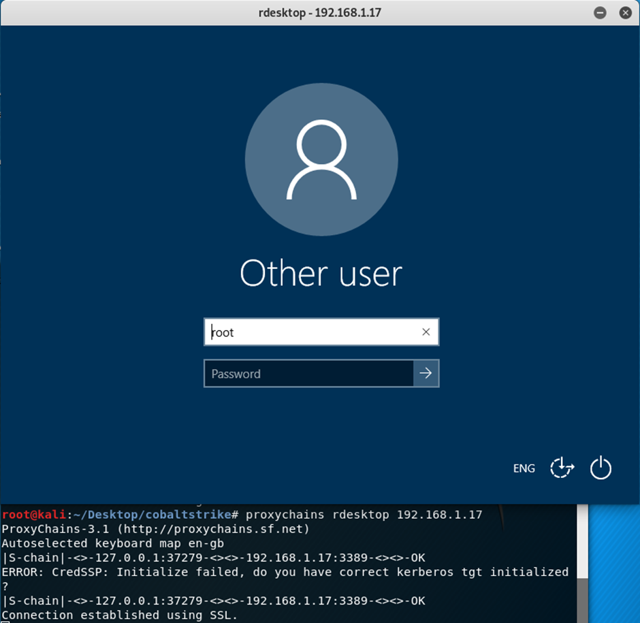
Task: Click terminal line 'Autoselected keyboard map en-gb'
Action: [112, 543]
